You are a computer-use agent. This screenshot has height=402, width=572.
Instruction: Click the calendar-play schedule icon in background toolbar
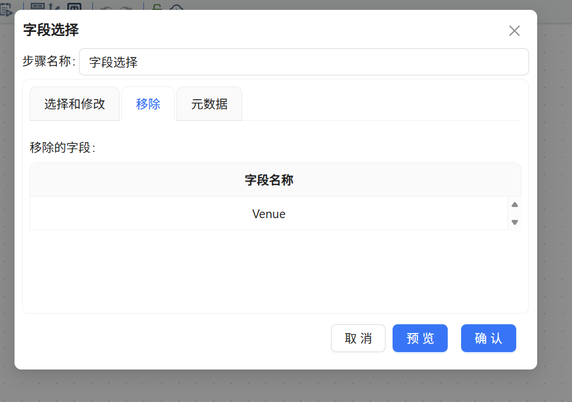(x=6, y=9)
